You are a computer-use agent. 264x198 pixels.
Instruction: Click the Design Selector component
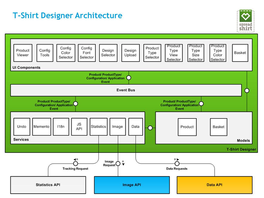pyautogui.click(x=108, y=53)
